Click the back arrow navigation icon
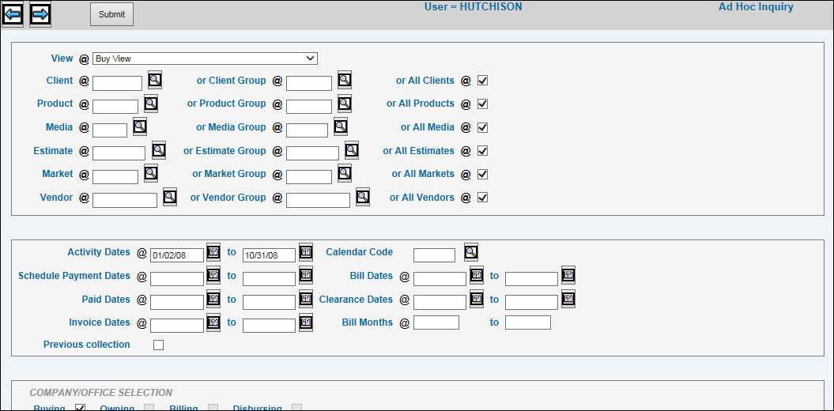Screen dimensions: 834x411 pos(13,14)
